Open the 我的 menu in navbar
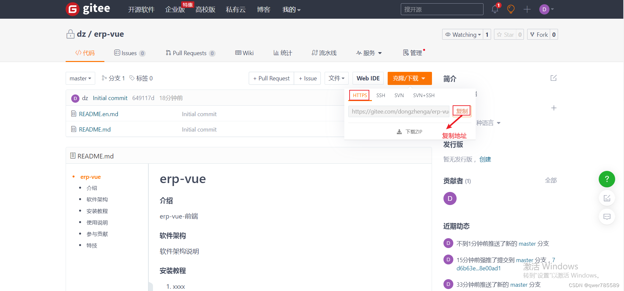The width and height of the screenshot is (624, 291). pos(291,10)
